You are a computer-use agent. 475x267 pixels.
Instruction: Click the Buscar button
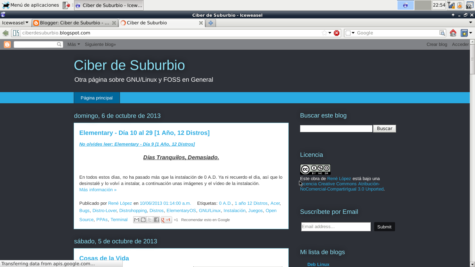385,129
